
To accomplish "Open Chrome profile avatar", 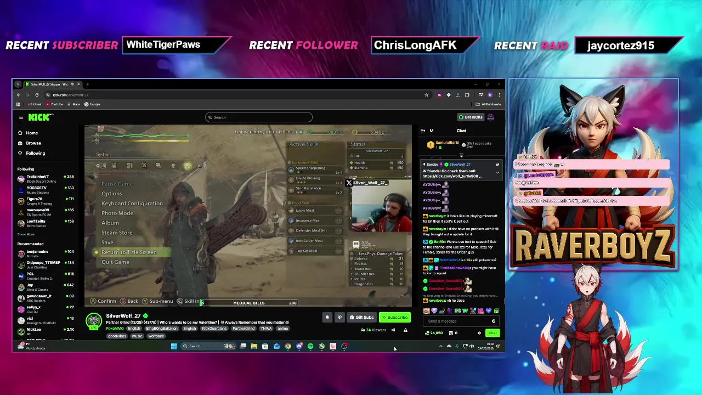I will pyautogui.click(x=490, y=95).
